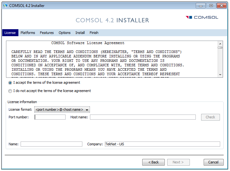This screenshot has height=171, width=230.
Task: Click the Back button
Action: tap(153, 162)
